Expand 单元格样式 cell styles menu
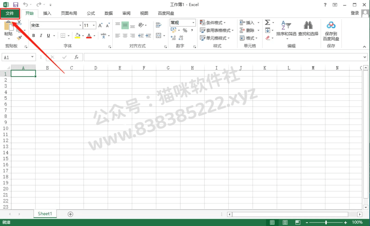370x226 pixels. click(215, 38)
